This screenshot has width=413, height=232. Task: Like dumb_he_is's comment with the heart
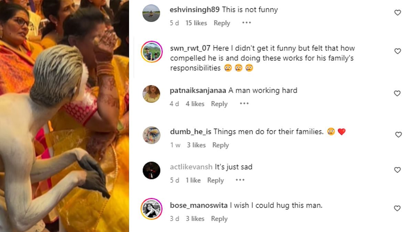[x=398, y=135]
